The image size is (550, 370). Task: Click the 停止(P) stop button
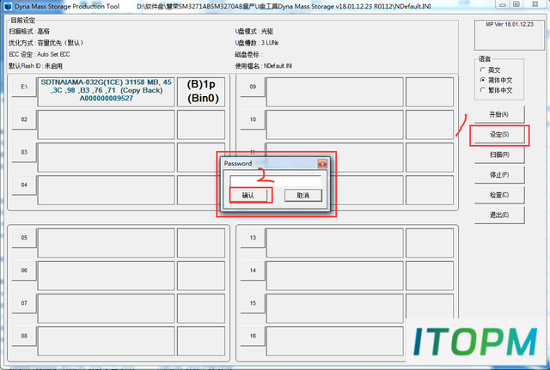click(x=499, y=174)
